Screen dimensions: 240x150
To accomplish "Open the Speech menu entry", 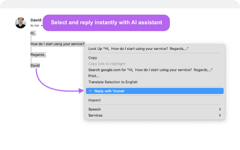I will pyautogui.click(x=154, y=109).
